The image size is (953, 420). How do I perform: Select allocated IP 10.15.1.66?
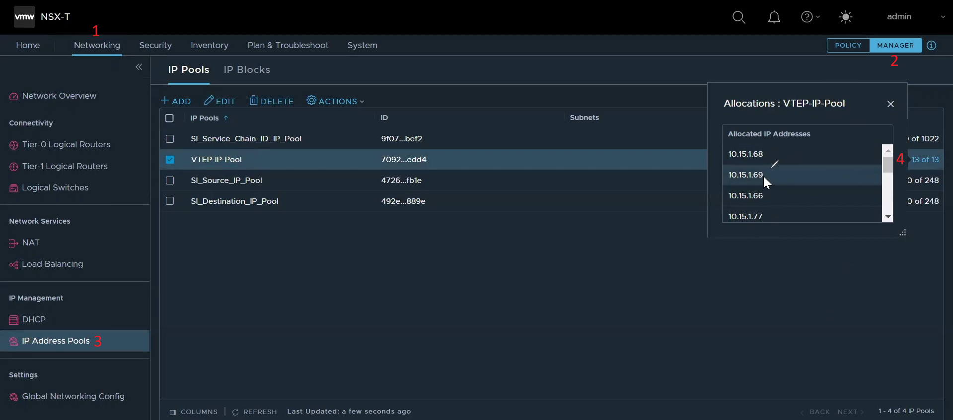coord(802,196)
